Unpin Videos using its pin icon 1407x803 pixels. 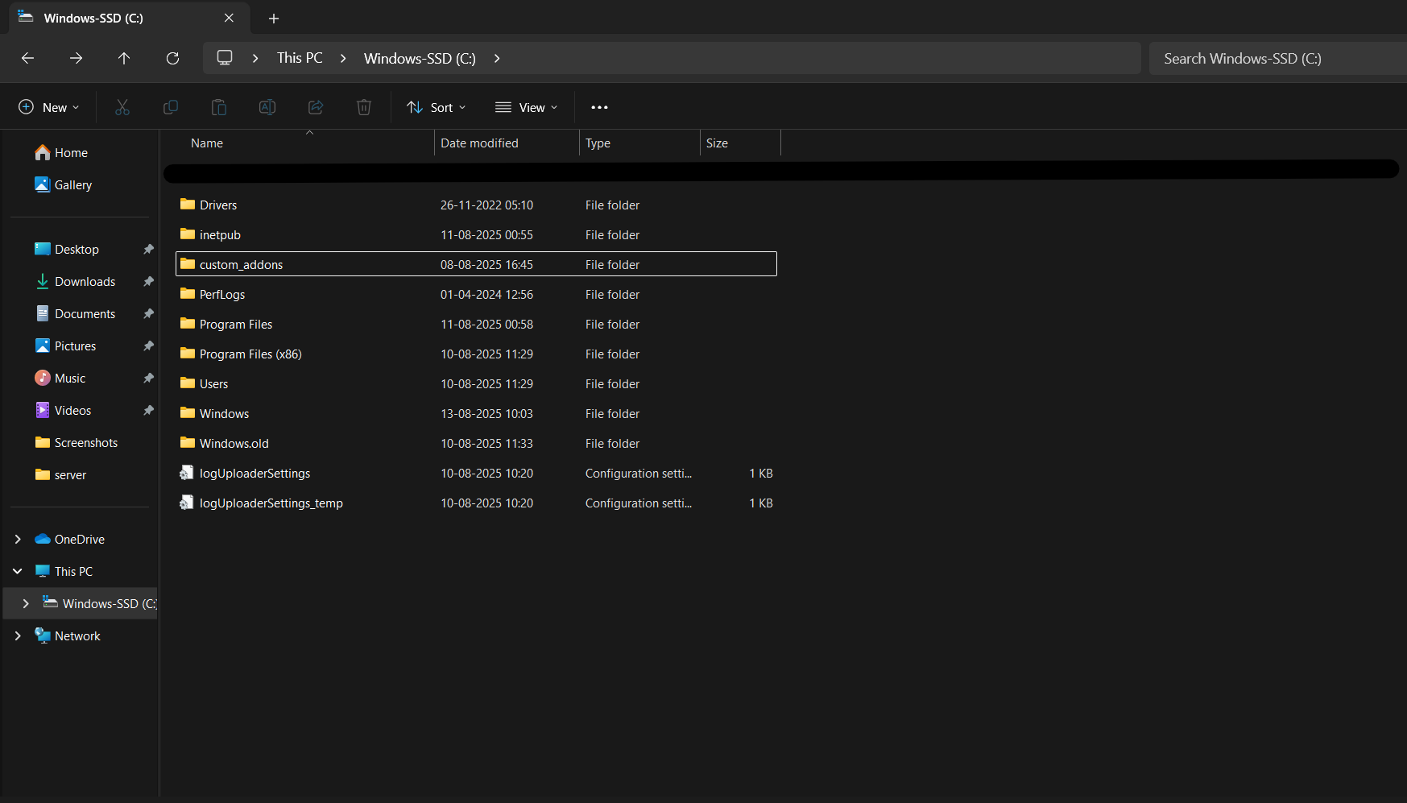point(148,411)
